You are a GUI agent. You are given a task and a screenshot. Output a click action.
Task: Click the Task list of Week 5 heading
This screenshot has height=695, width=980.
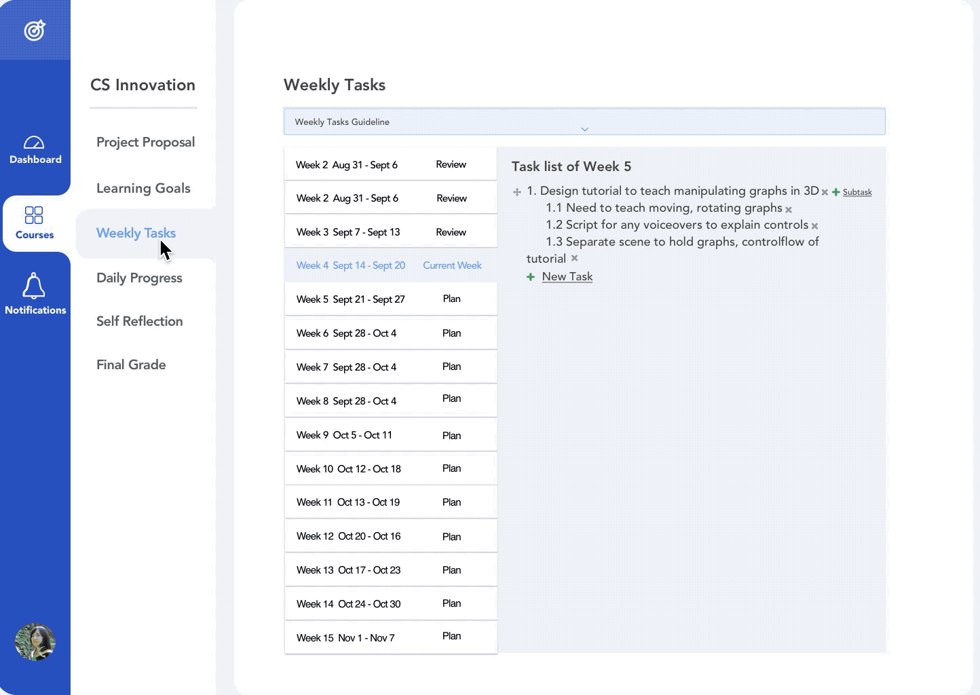[571, 166]
